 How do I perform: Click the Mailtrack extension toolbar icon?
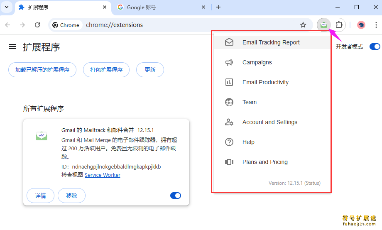[x=324, y=25]
